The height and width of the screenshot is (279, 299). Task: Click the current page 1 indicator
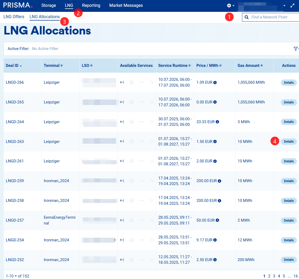pos(264,276)
